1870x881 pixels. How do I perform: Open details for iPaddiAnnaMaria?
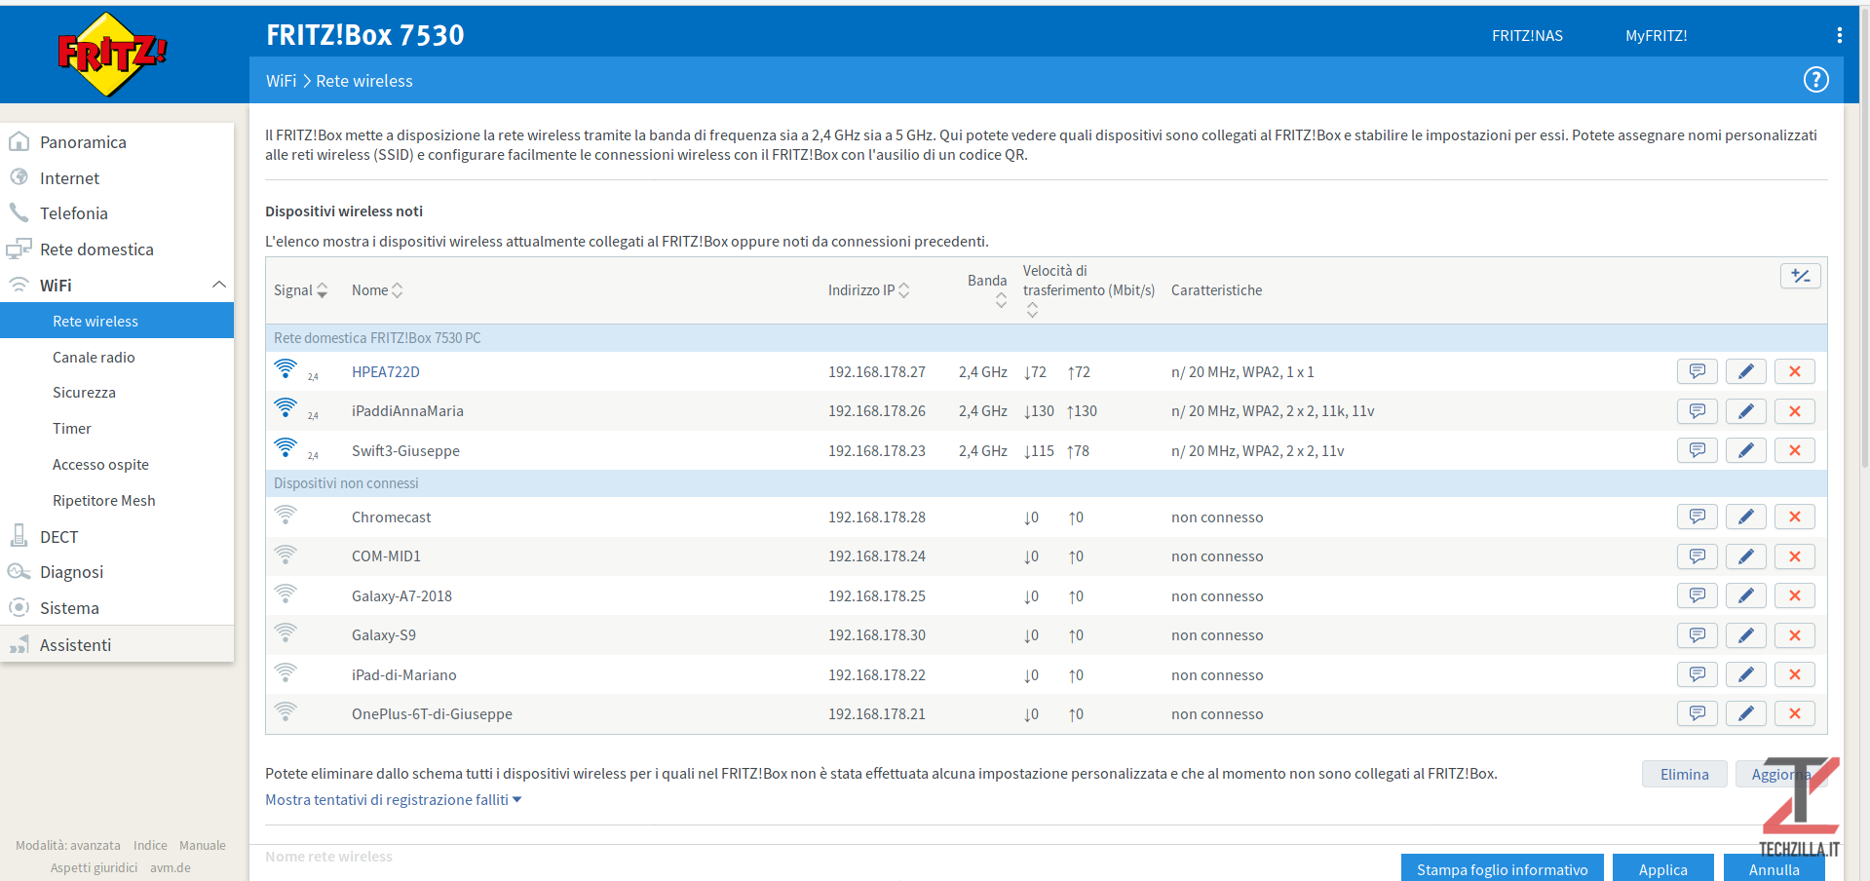coord(1697,411)
